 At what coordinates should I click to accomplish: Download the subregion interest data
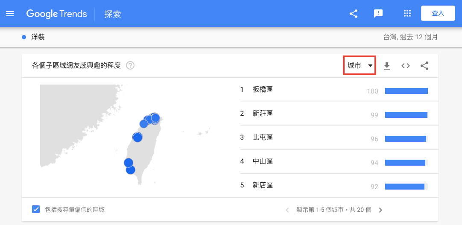tap(387, 66)
